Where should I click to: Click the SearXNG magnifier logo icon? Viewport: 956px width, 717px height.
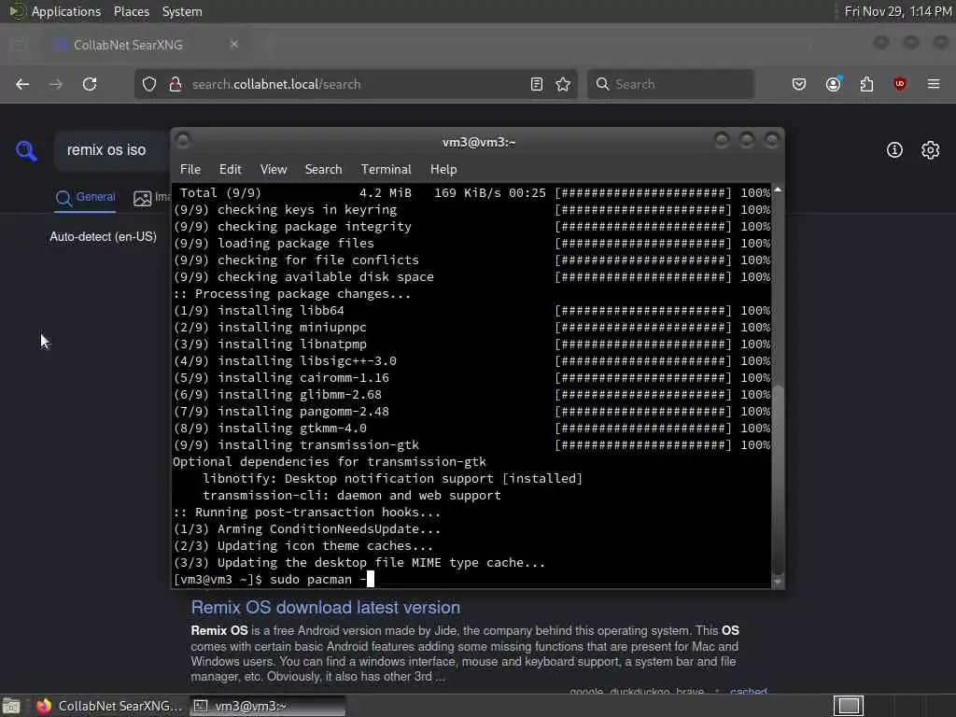click(26, 150)
